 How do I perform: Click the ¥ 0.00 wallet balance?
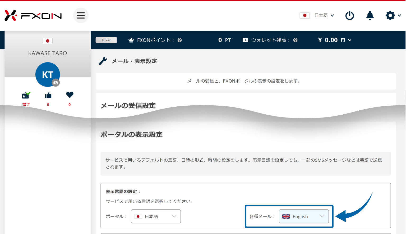(x=328, y=40)
